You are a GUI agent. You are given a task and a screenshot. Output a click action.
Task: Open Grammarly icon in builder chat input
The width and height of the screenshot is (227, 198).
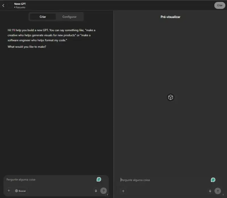click(x=99, y=179)
